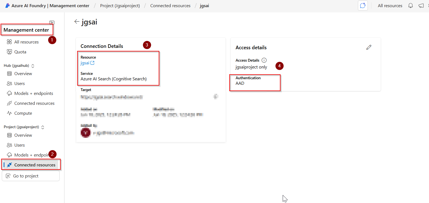Click the jgsai breadcrumb item
This screenshot has width=429, height=203.
coord(204,6)
